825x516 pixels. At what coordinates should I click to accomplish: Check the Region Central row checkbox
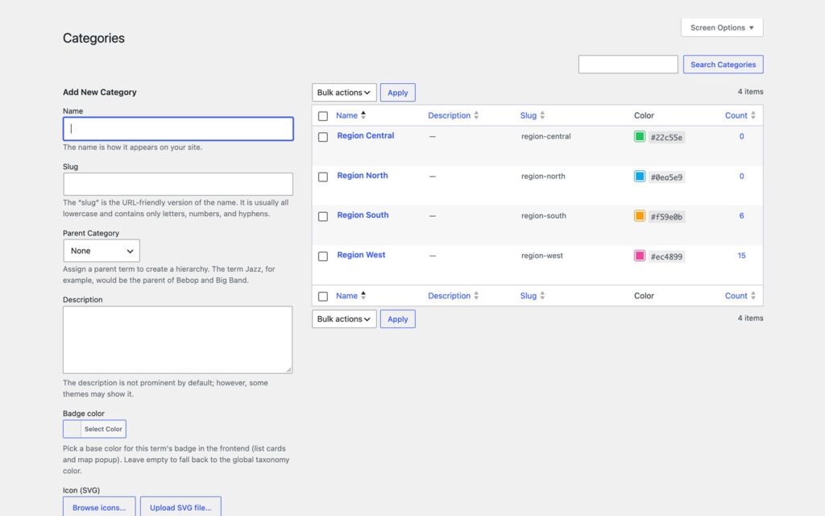tap(323, 137)
